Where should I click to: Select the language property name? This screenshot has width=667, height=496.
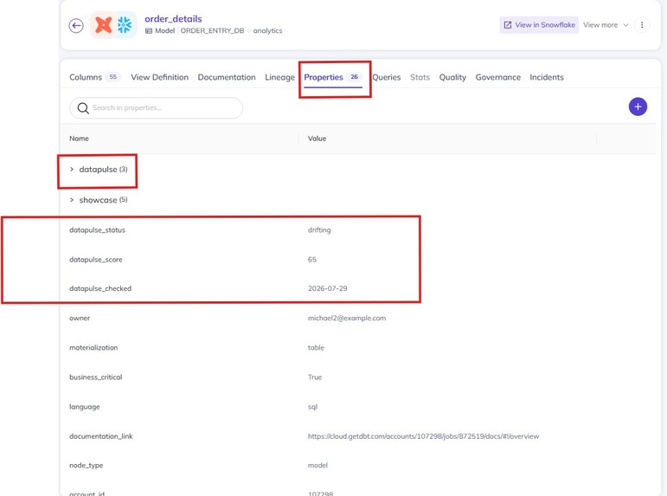pyautogui.click(x=85, y=407)
